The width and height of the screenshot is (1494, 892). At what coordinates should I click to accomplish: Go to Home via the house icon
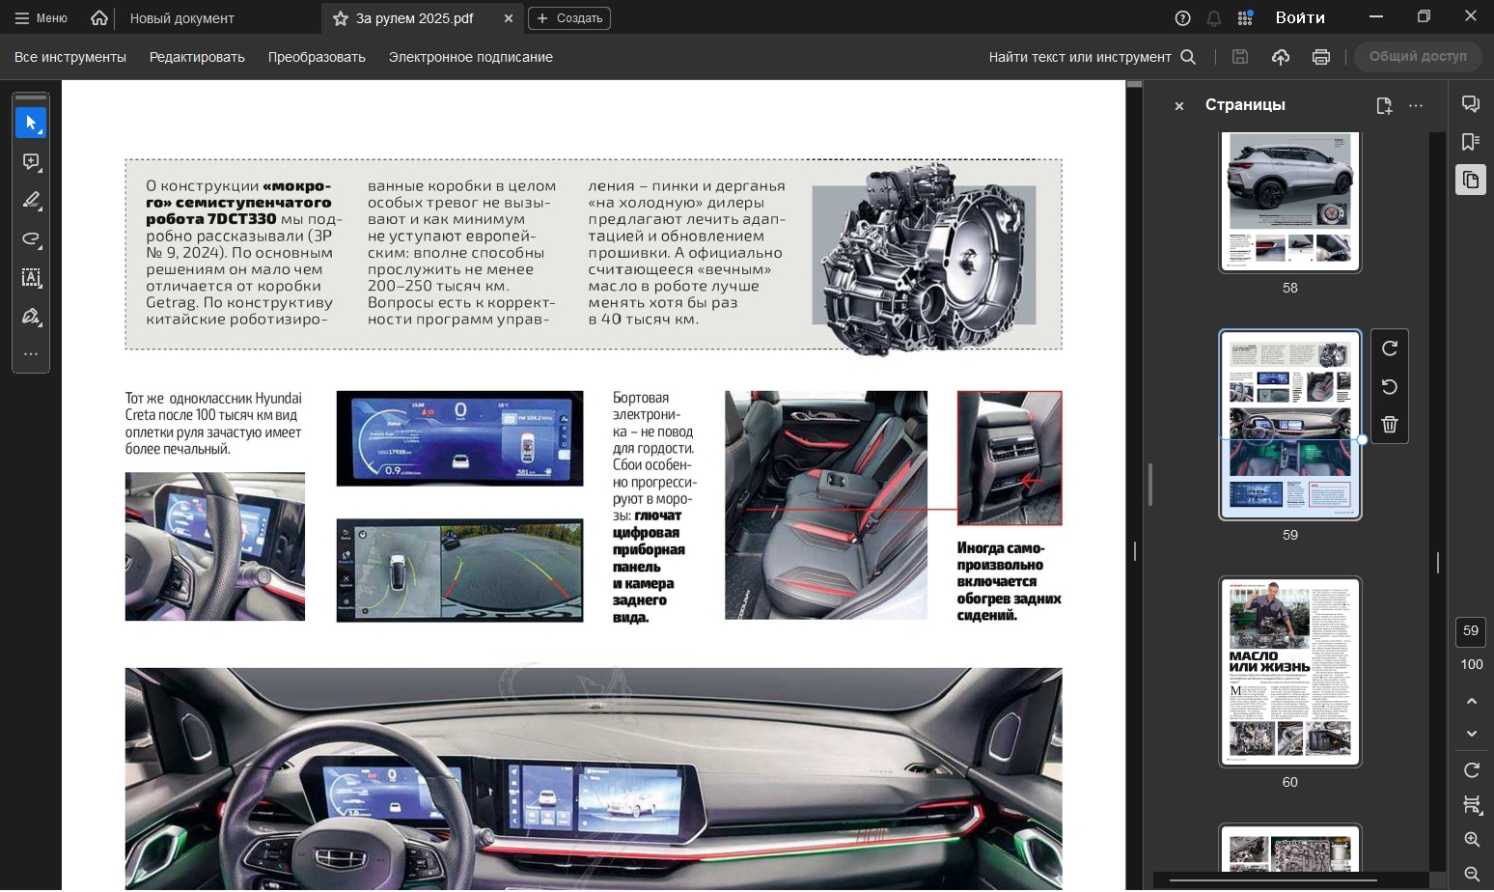(x=99, y=18)
